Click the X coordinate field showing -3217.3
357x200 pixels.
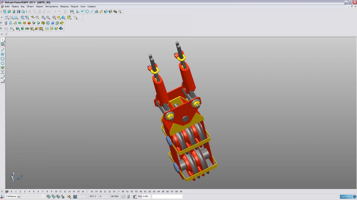click(93, 196)
